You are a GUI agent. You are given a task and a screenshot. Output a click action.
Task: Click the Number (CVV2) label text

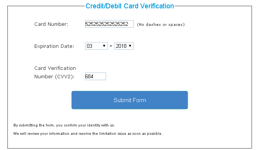pyautogui.click(x=55, y=77)
